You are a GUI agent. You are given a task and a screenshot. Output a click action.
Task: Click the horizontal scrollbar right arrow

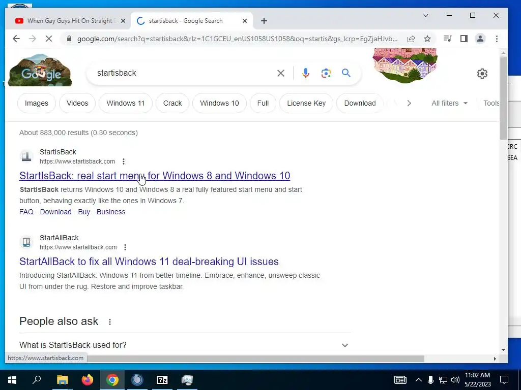495,359
